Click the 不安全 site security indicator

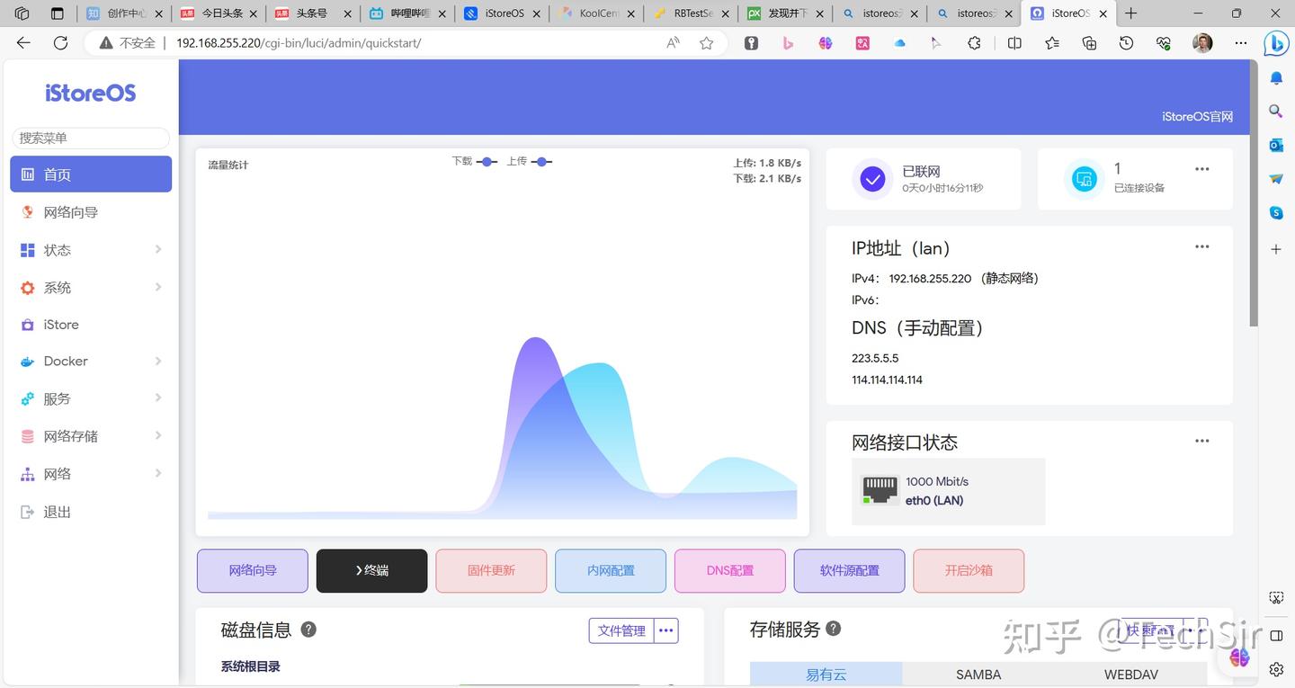[128, 43]
